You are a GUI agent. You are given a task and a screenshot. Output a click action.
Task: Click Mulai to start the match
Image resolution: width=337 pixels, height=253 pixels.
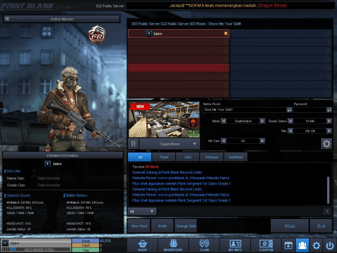click(x=290, y=226)
